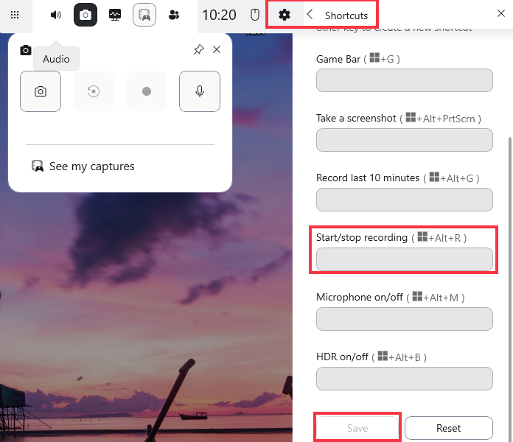
Task: Toggle the Capture widget camera icon
Action: click(85, 15)
